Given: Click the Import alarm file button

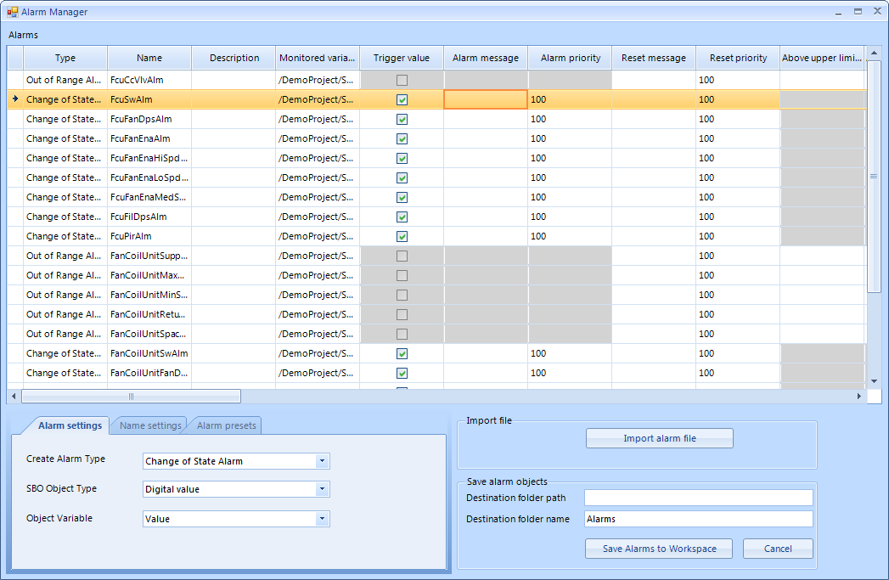Looking at the screenshot, I should click(x=659, y=438).
